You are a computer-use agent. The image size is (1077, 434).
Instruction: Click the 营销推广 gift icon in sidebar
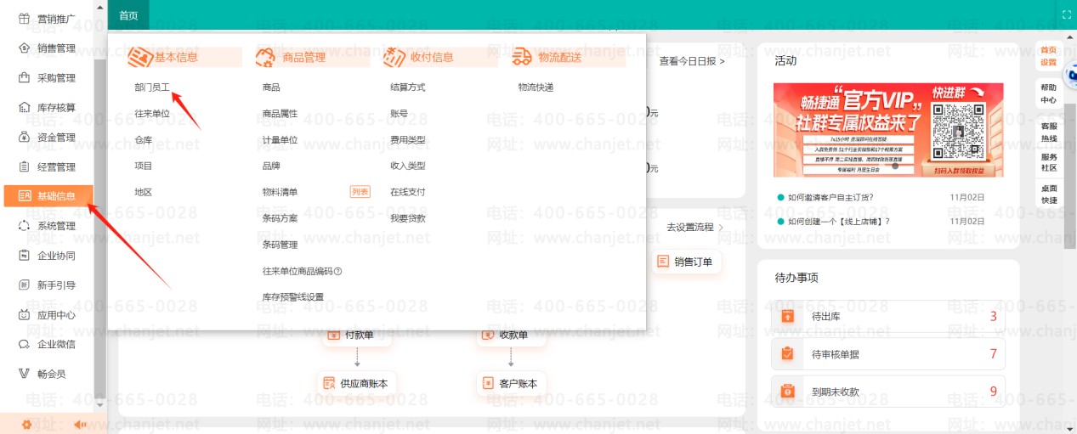[24, 19]
